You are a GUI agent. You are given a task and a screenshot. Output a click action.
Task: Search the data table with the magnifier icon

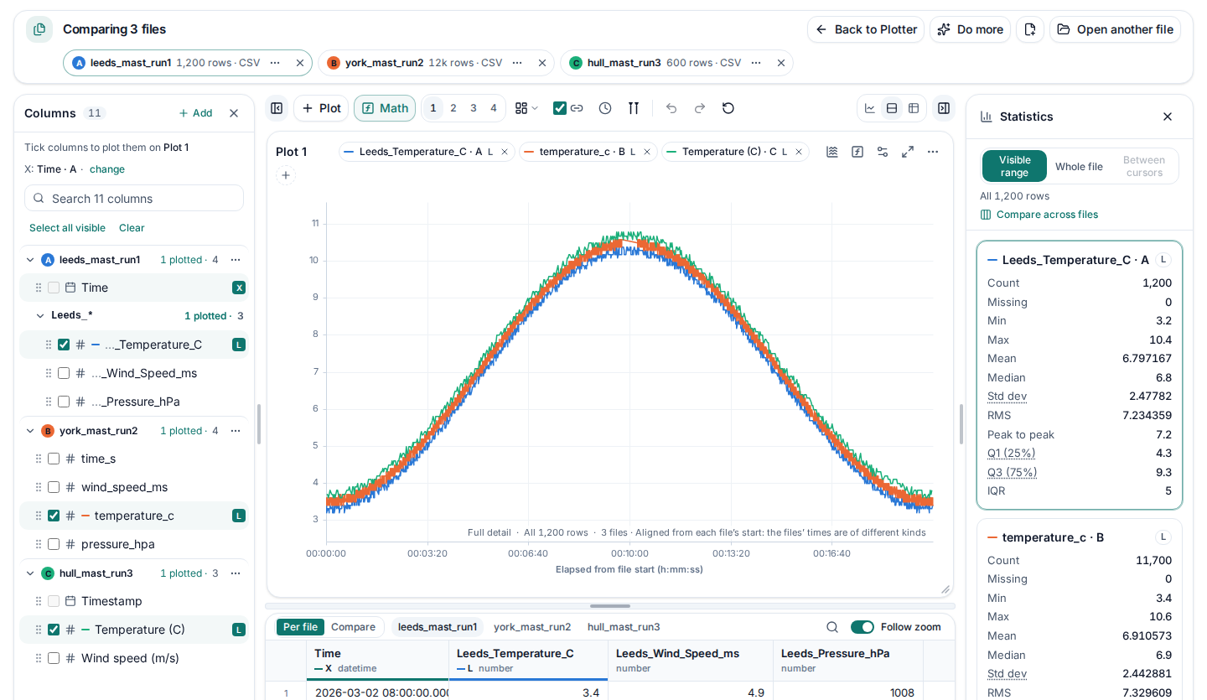832,627
